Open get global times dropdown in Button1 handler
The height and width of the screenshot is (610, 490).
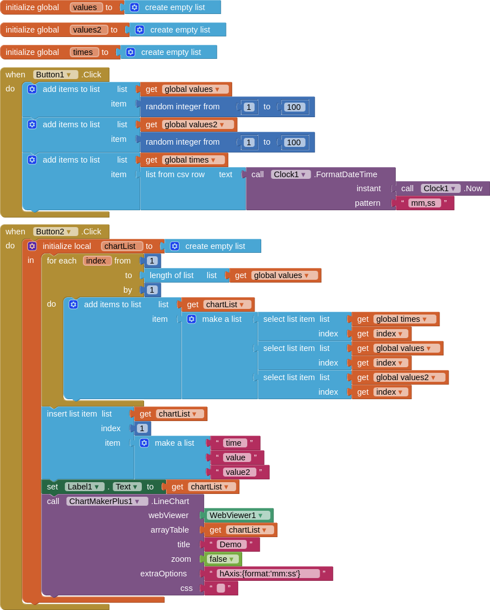[x=193, y=160]
